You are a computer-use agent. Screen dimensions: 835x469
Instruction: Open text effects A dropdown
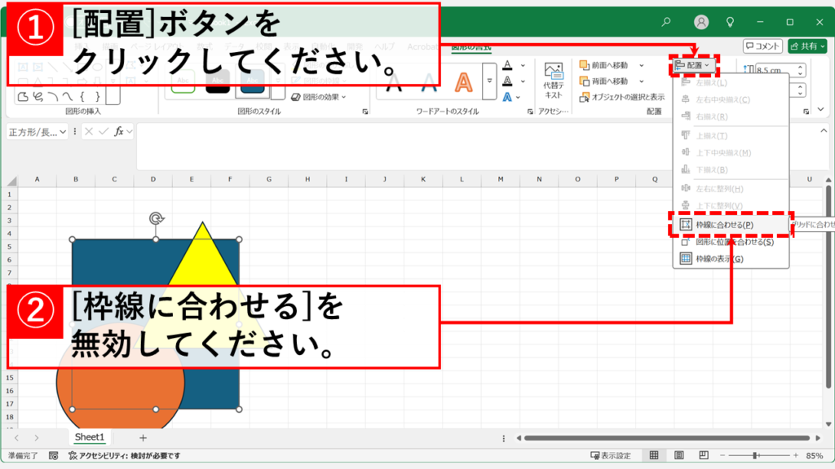(x=518, y=98)
